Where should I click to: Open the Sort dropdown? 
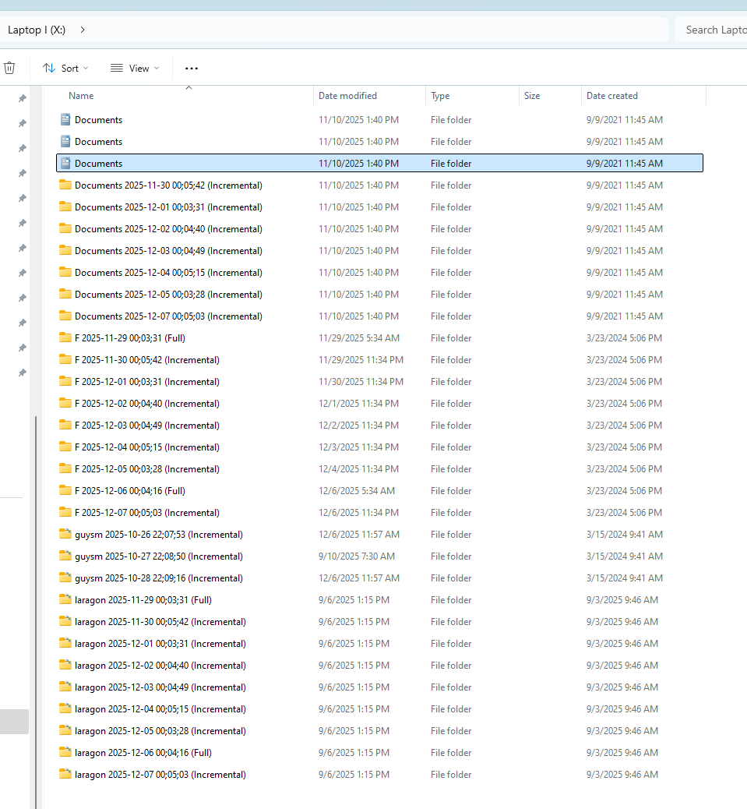[65, 69]
